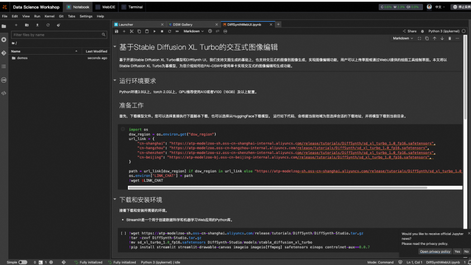Open the table of contents sidebar
Image resolution: width=471 pixels, height=265 pixels.
pyautogui.click(x=4, y=66)
